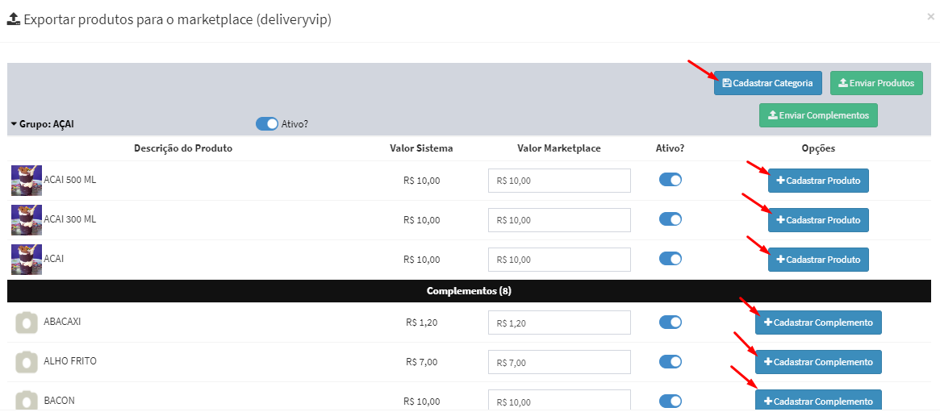The image size is (940, 412).
Task: Register the BACON complement
Action: pyautogui.click(x=818, y=401)
